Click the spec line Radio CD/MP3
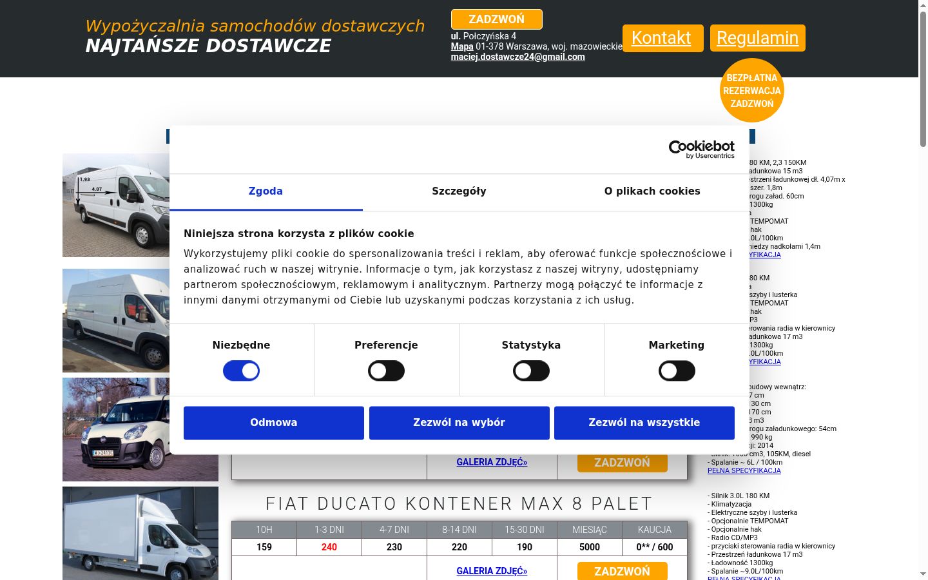928x580 pixels. [733, 538]
